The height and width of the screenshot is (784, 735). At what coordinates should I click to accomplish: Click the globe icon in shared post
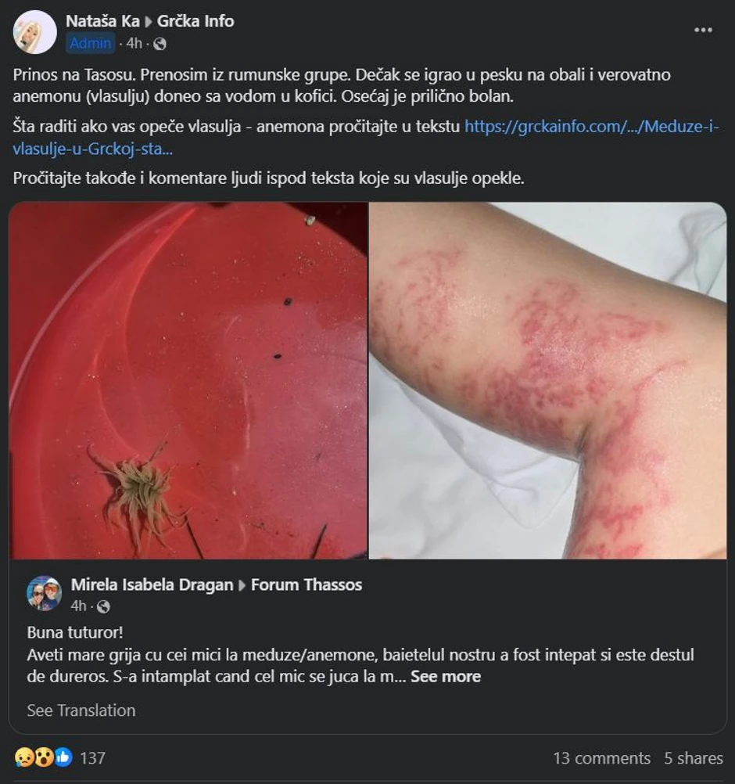[x=103, y=606]
